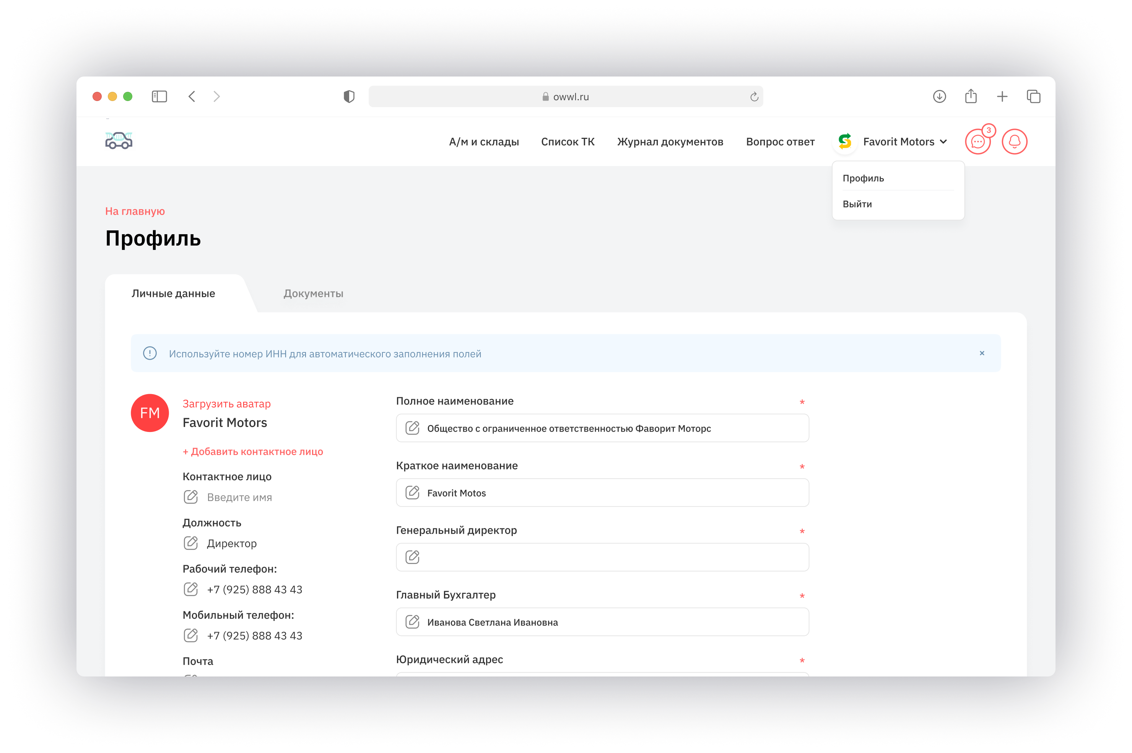
Task: Click the Профиль page heading
Action: (153, 239)
